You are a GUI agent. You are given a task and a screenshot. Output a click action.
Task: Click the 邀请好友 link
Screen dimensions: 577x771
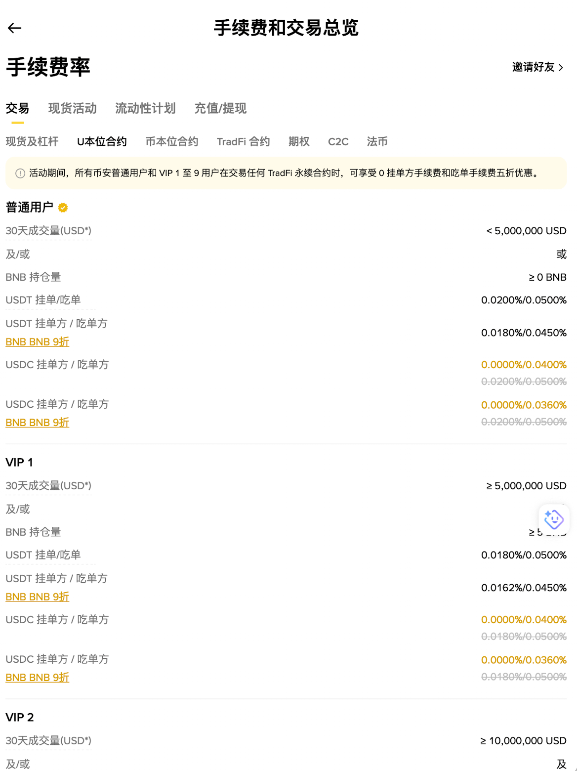(535, 67)
